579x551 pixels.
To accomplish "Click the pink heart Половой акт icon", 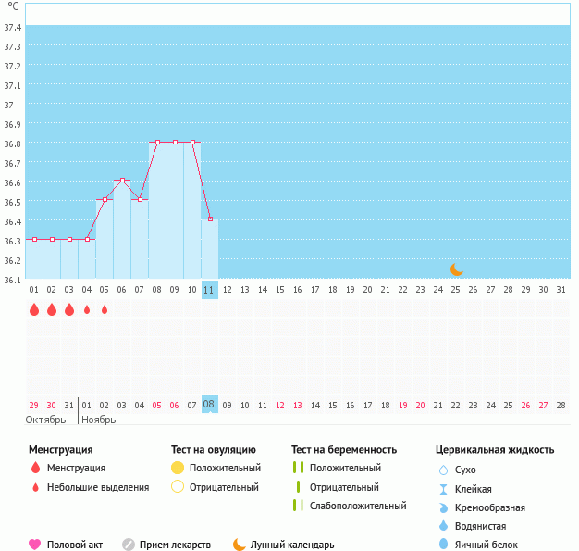I will click(x=35, y=545).
